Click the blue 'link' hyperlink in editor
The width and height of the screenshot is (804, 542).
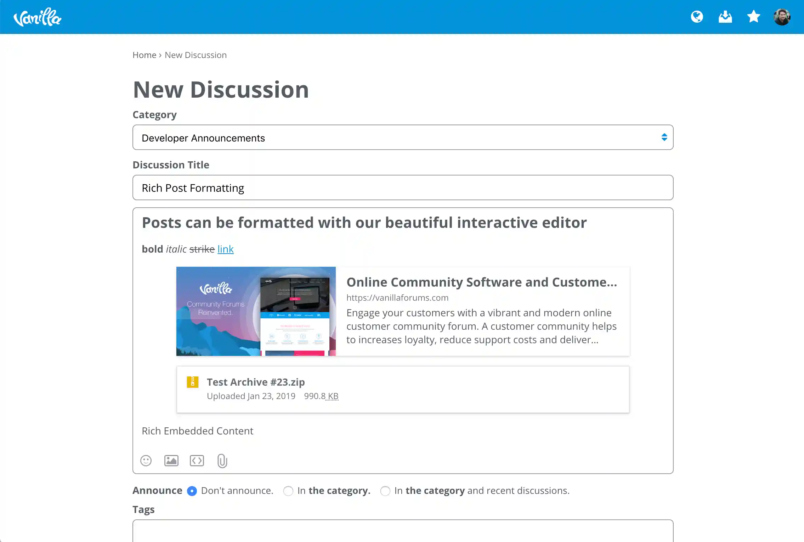click(225, 249)
